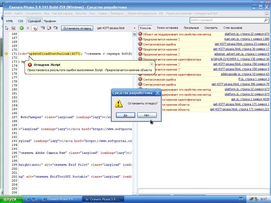The width and height of the screenshot is (271, 203).
Task: Open link platform.js, строка 22 символ 673 first row
Action: click(x=247, y=34)
